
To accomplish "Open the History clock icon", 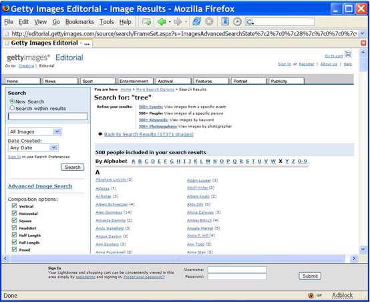I will pyautogui.click(x=237, y=22).
